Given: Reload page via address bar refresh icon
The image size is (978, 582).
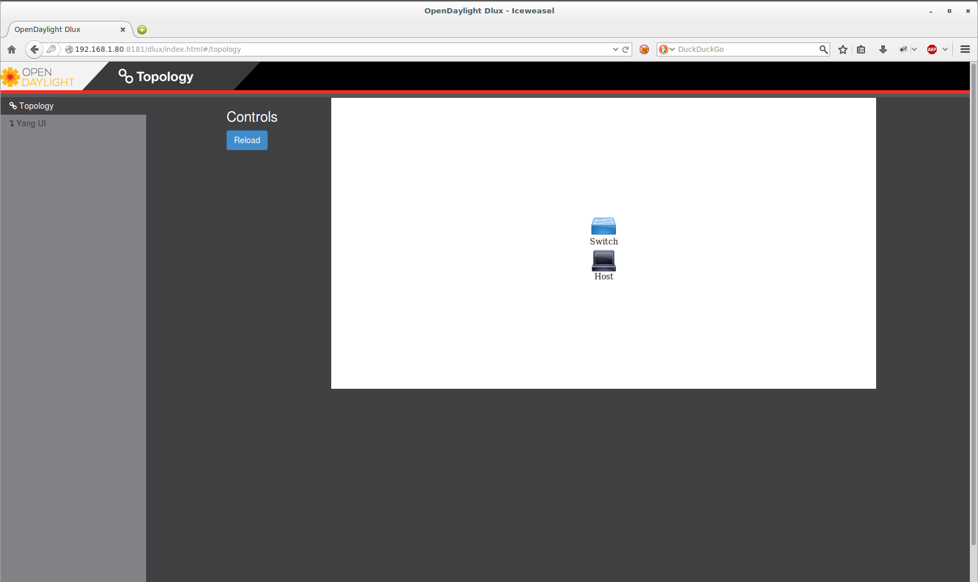Looking at the screenshot, I should pos(626,49).
